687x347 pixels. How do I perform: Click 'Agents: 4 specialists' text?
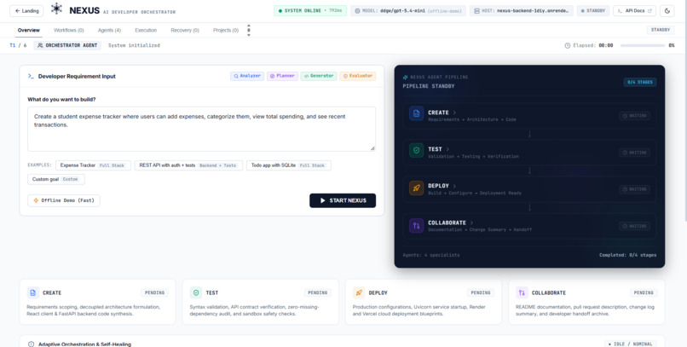431,255
